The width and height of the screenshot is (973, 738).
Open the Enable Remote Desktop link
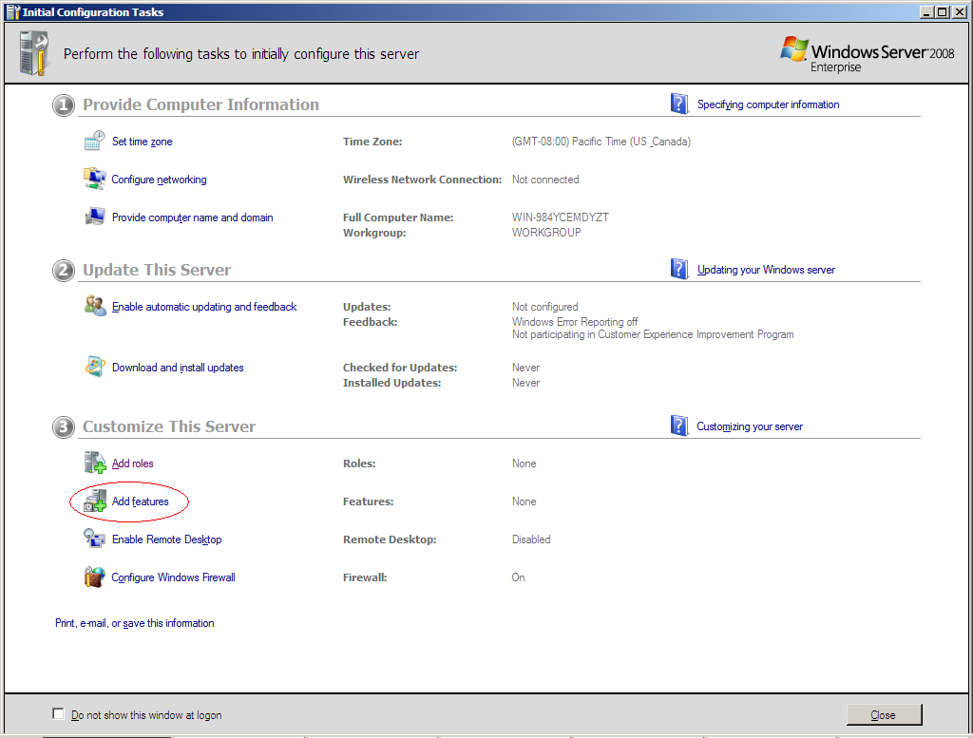pyautogui.click(x=166, y=539)
